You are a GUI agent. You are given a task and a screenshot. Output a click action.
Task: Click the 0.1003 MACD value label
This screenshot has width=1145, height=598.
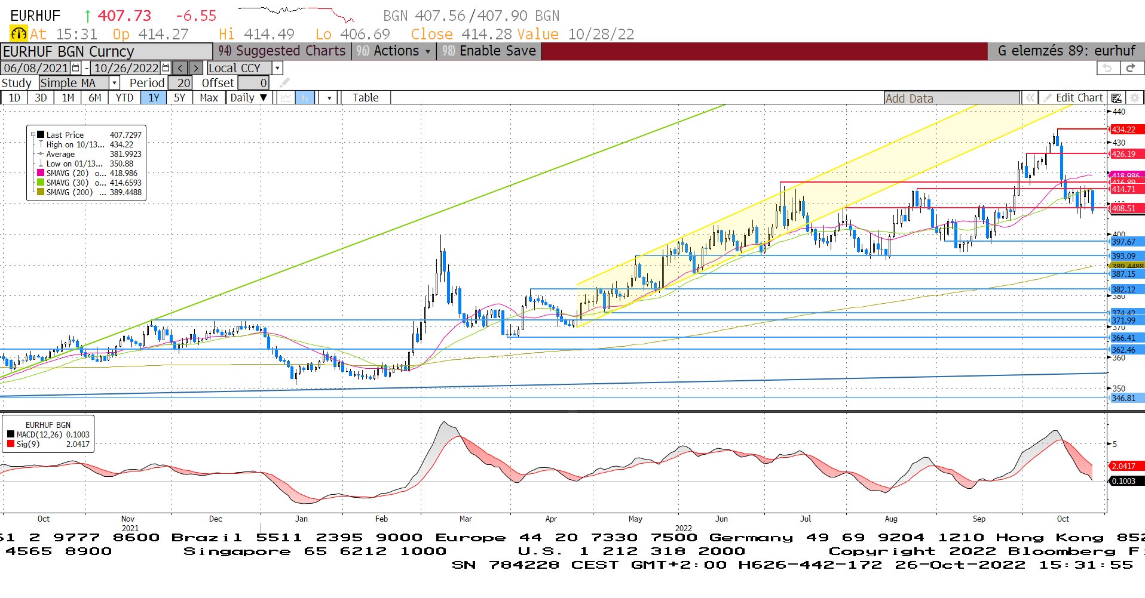tap(1126, 481)
